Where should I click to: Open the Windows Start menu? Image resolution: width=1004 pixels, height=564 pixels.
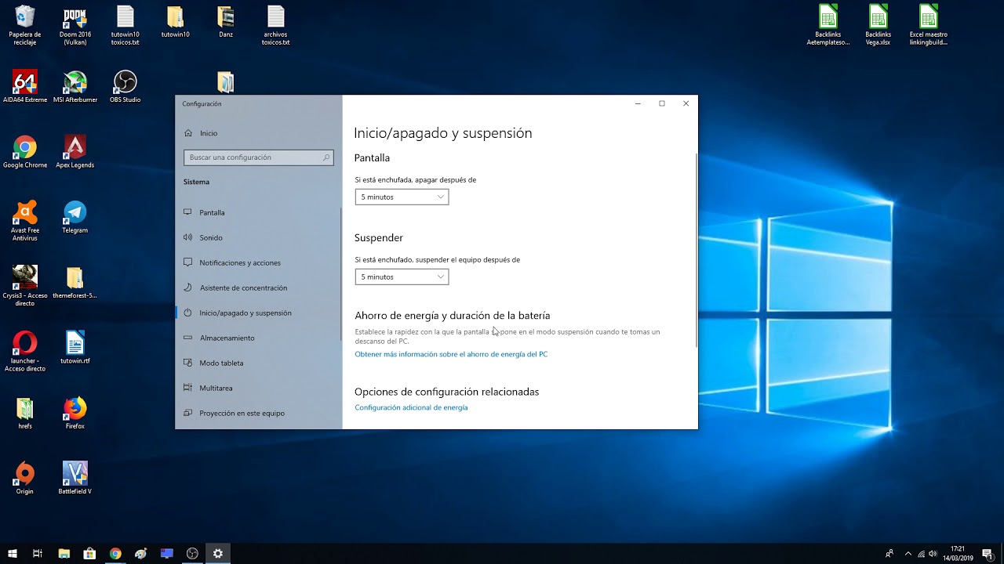click(13, 554)
